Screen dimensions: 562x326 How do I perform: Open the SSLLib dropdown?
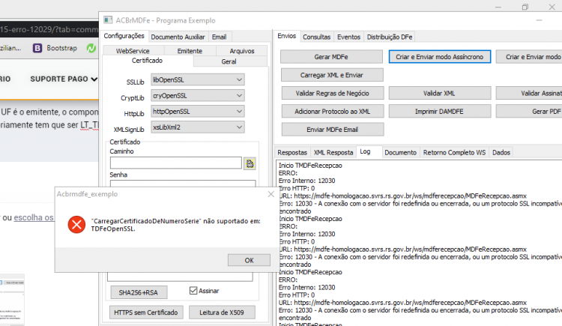(x=198, y=79)
